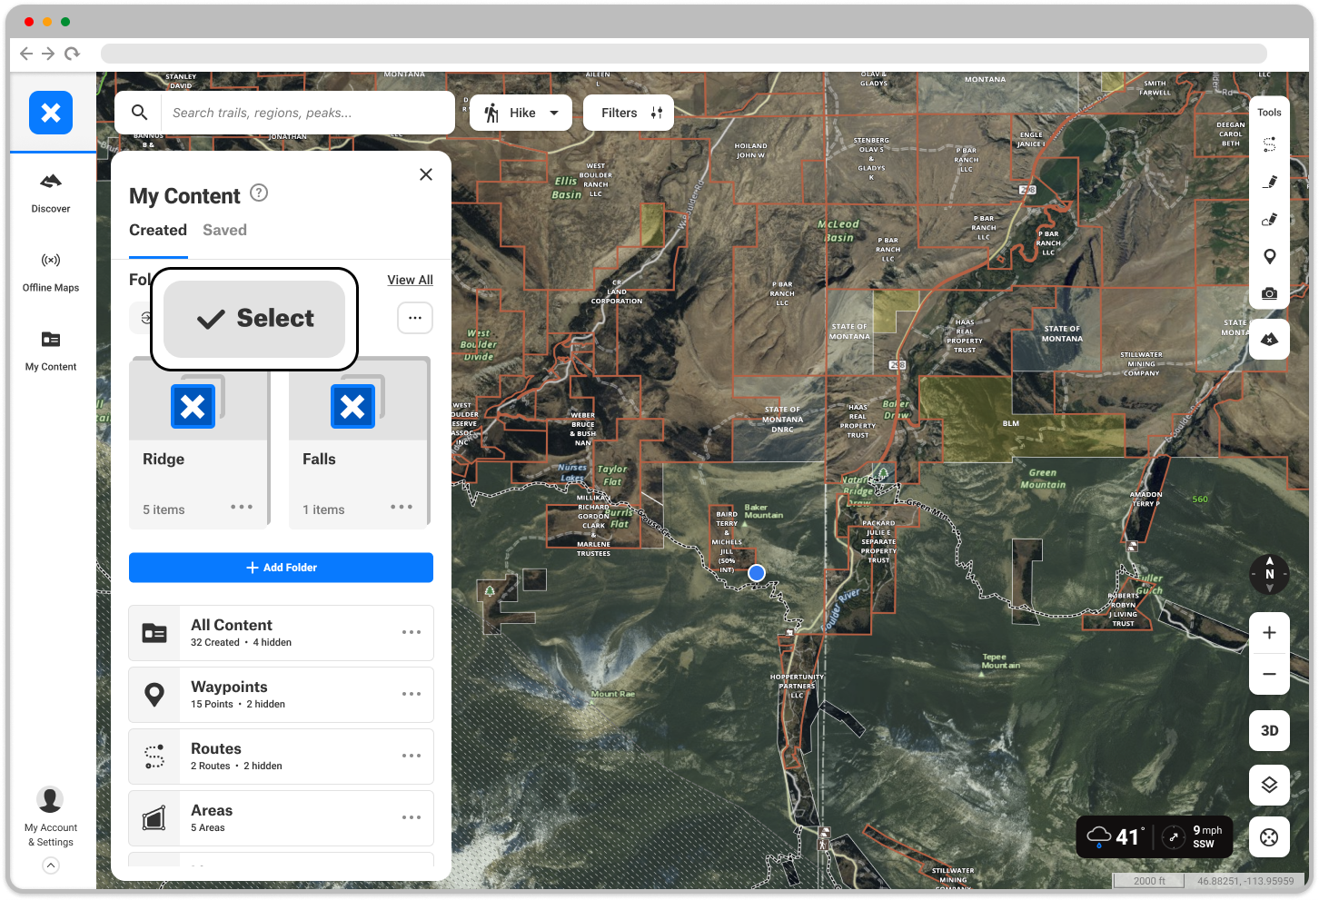Open Falls folder more options

[402, 507]
